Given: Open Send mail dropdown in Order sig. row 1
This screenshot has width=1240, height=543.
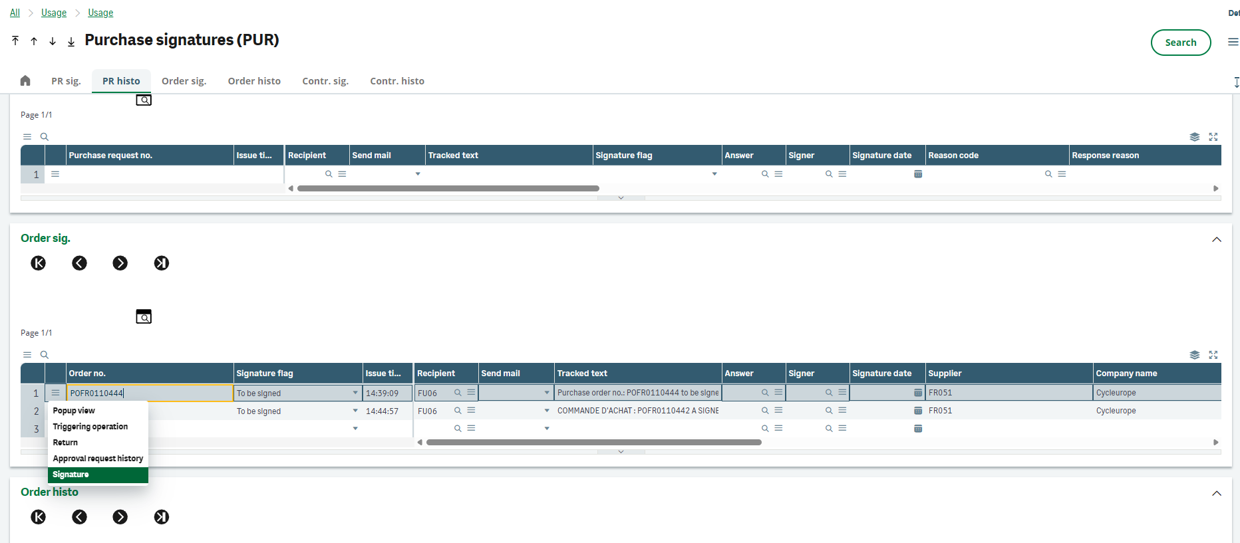Looking at the screenshot, I should coord(547,393).
